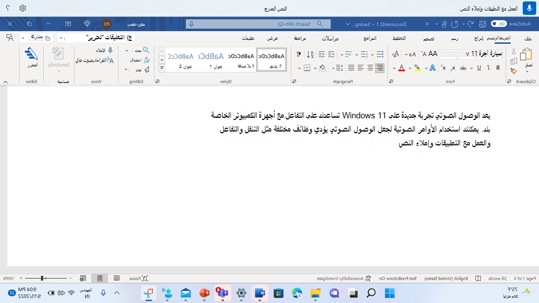Apply the Heading 1 style
Screen dimensions: 539x303
211,60
